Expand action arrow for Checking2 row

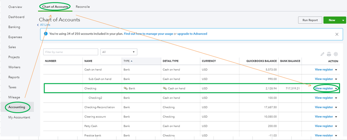[336, 98]
